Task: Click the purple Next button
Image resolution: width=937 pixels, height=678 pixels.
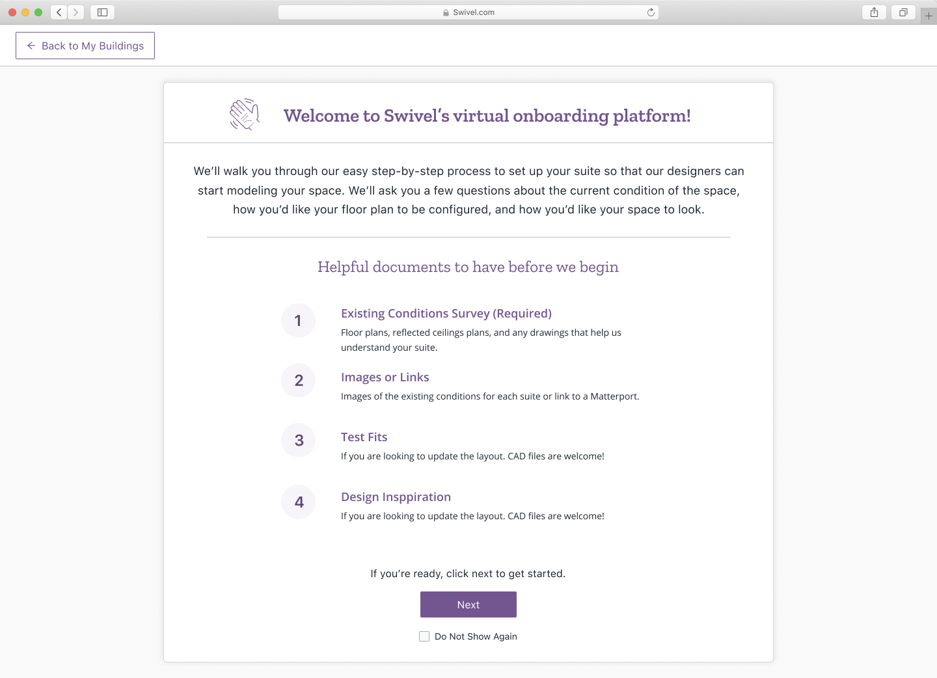Action: click(468, 604)
